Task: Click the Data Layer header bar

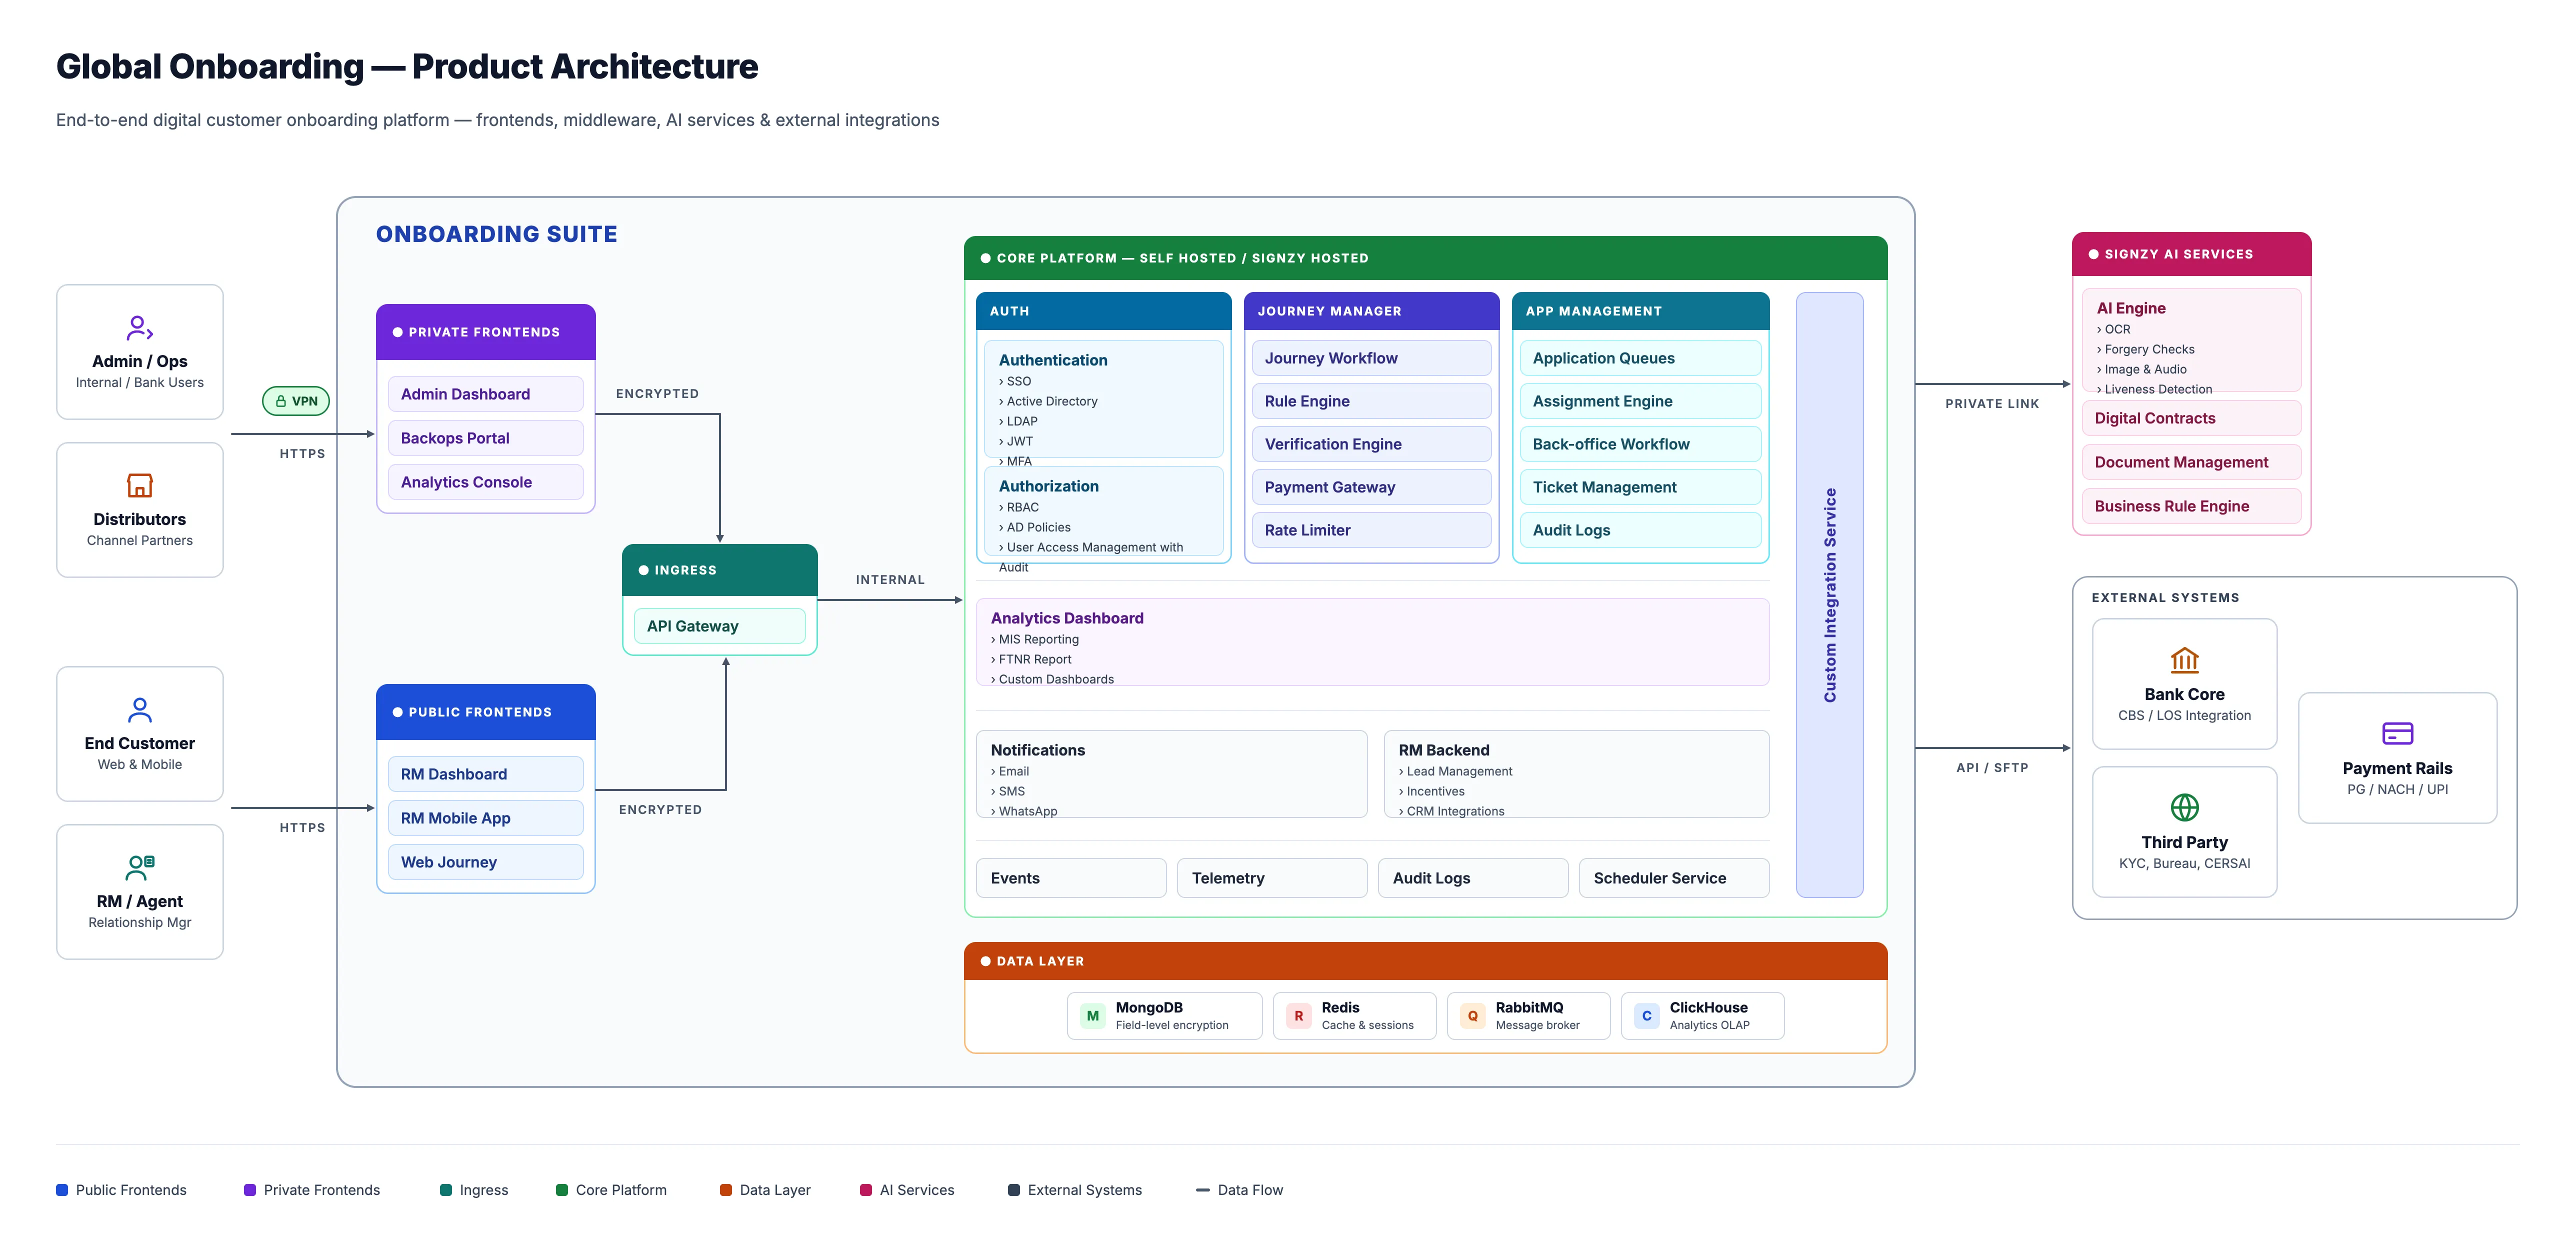Action: (1425, 961)
